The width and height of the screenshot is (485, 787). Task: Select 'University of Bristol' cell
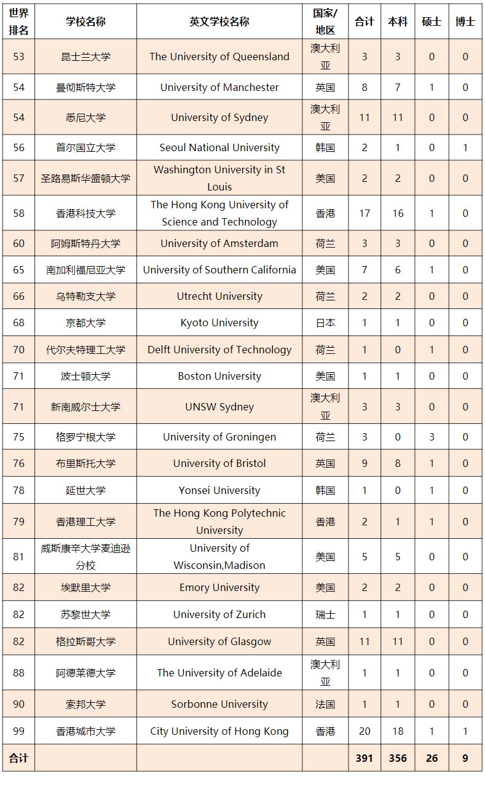(x=219, y=463)
